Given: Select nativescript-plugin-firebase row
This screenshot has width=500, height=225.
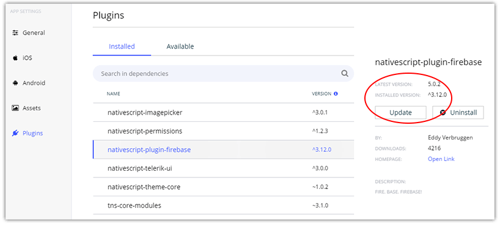Looking at the screenshot, I should (223, 149).
